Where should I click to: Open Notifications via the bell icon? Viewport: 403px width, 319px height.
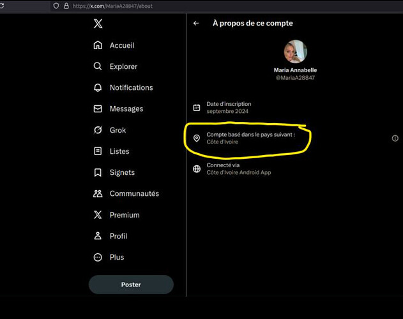click(x=98, y=87)
